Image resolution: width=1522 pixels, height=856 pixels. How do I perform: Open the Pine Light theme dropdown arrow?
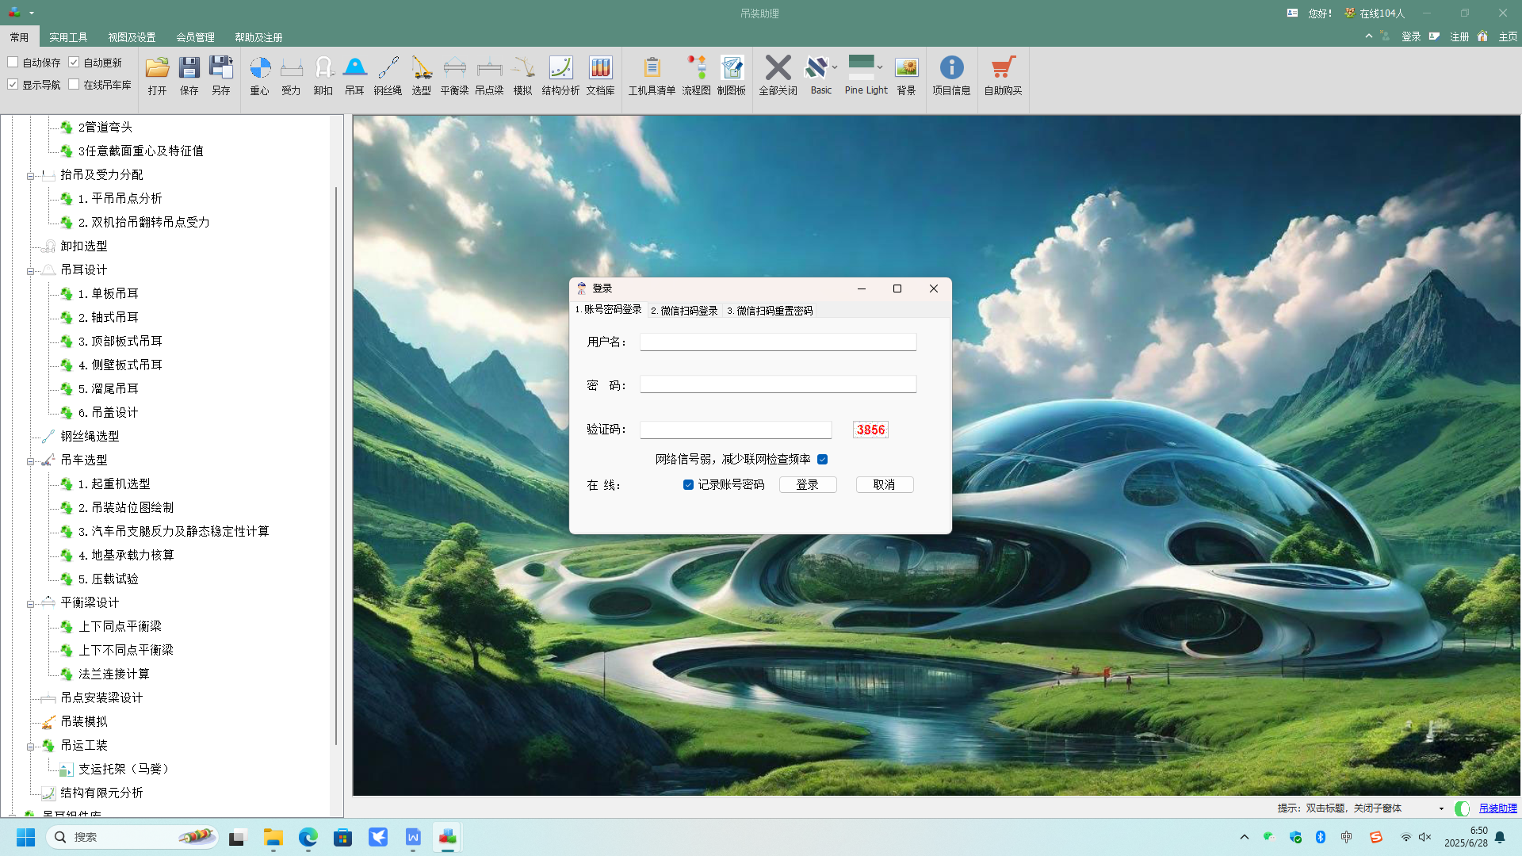click(880, 67)
